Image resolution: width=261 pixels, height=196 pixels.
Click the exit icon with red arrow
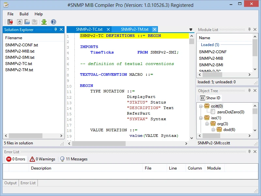[10, 22]
